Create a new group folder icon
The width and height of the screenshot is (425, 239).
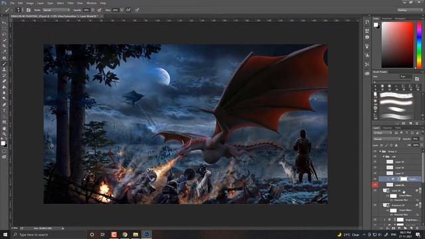tap(406, 228)
